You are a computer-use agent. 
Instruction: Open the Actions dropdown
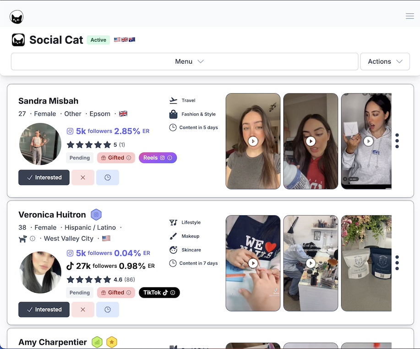[385, 61]
